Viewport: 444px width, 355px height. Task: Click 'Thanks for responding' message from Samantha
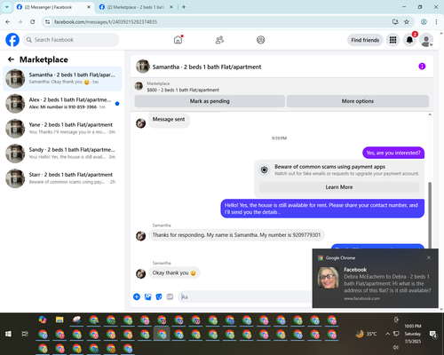236,235
